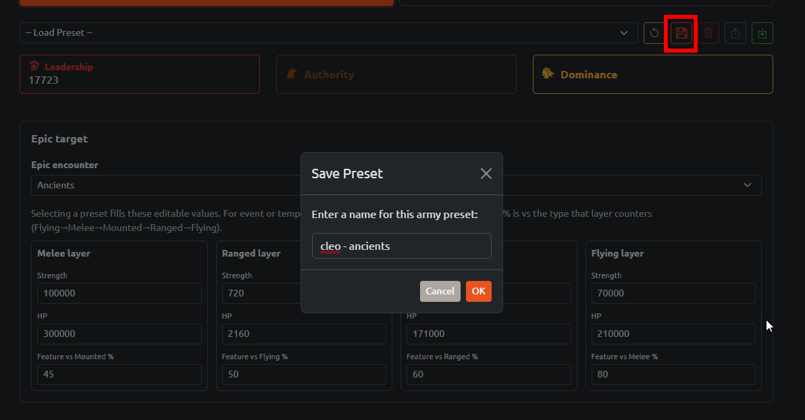This screenshot has height=420, width=805.
Task: Close the Save Preset dialog with X
Action: pos(486,174)
